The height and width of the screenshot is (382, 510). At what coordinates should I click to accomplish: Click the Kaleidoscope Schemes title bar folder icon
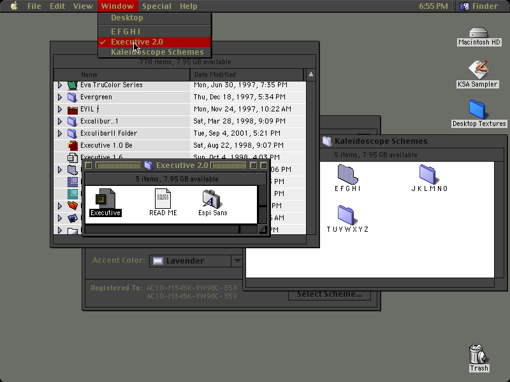pyautogui.click(x=327, y=141)
